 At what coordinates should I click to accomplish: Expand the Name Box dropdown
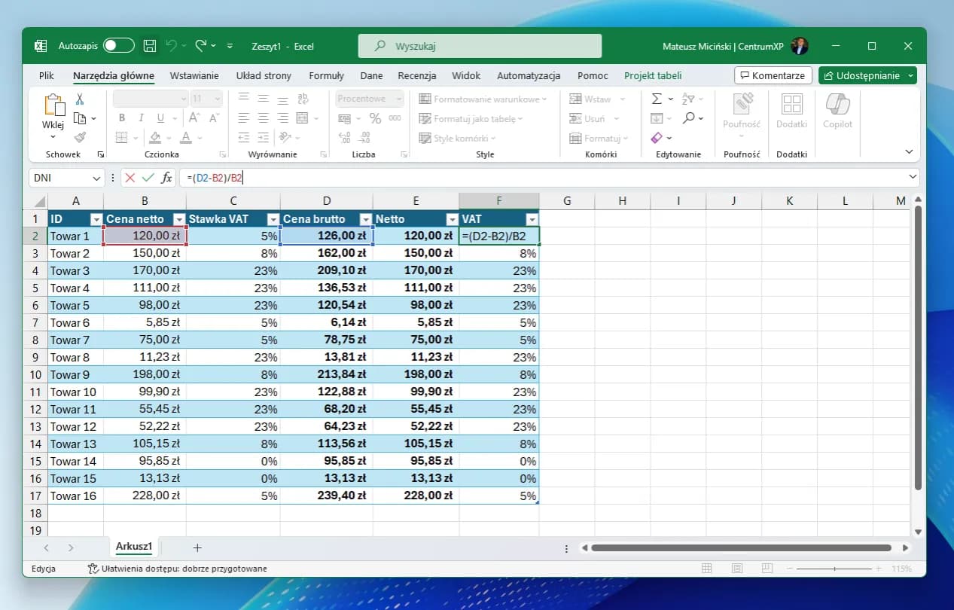tap(96, 178)
